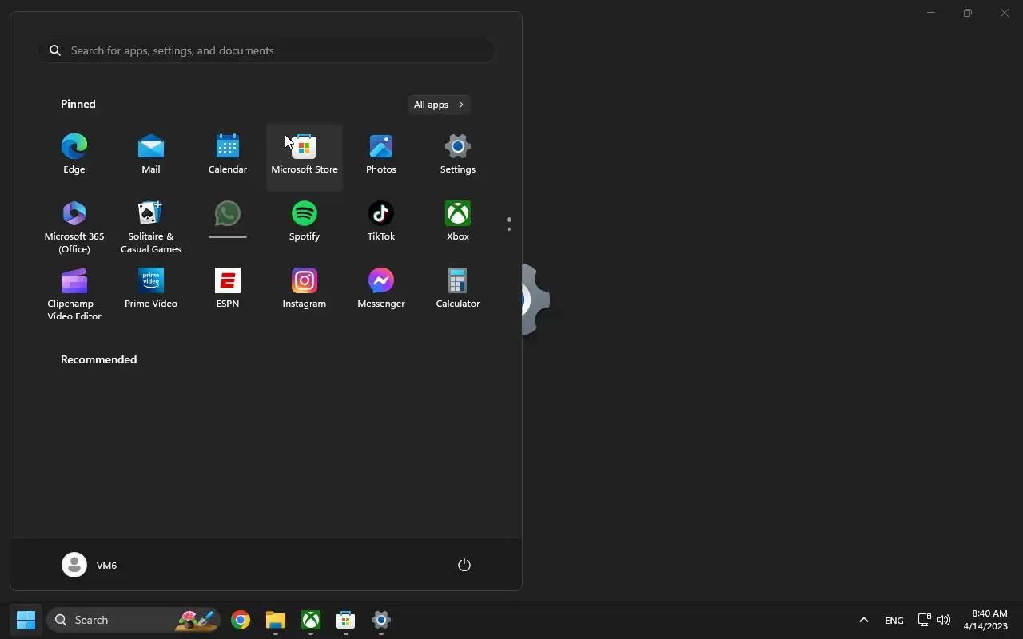The height and width of the screenshot is (639, 1023).
Task: Open the Calculator app
Action: 458,288
